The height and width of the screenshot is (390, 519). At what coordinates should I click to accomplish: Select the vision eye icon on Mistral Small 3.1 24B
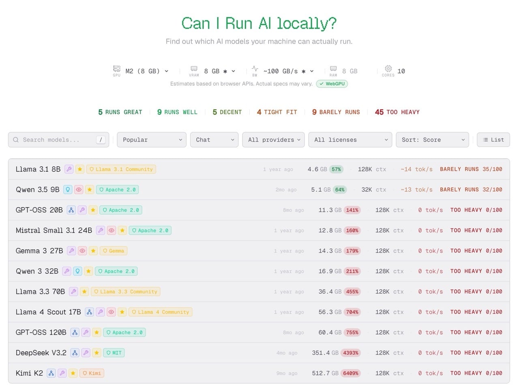pyautogui.click(x=112, y=230)
